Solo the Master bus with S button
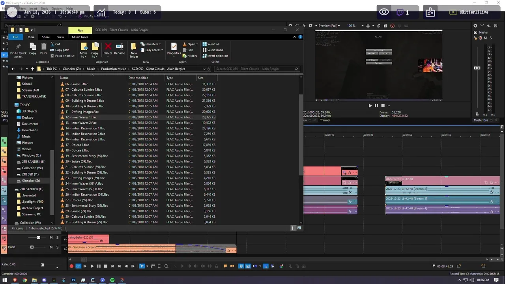 pos(490,38)
